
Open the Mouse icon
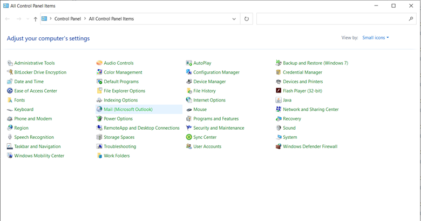(x=189, y=110)
